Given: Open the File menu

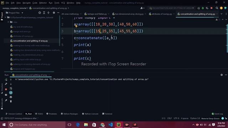Looking at the screenshot, I should (7, 3).
